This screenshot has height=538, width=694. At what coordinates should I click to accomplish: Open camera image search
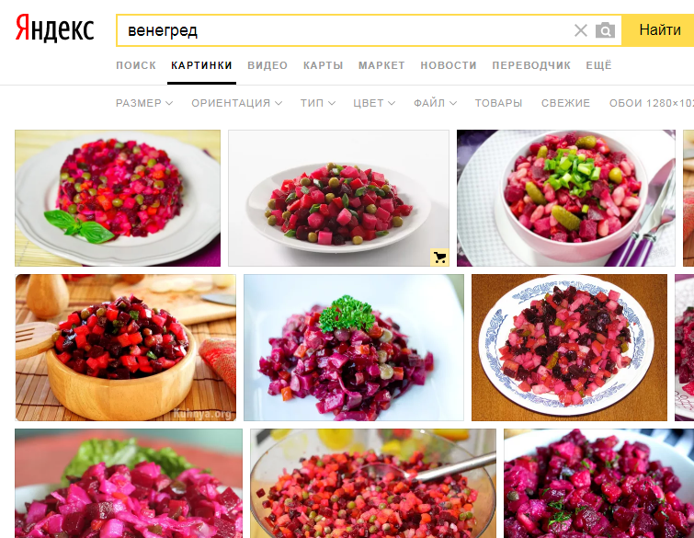(x=605, y=30)
